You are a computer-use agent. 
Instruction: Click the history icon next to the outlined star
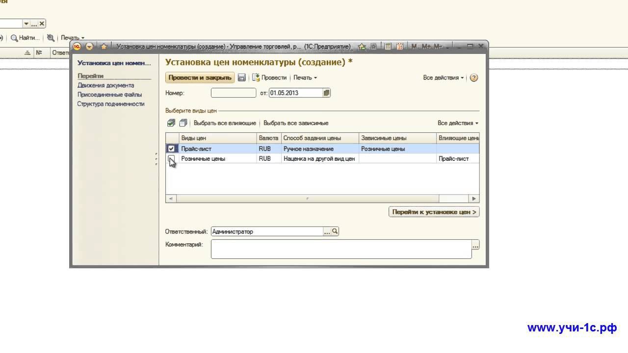click(x=374, y=47)
